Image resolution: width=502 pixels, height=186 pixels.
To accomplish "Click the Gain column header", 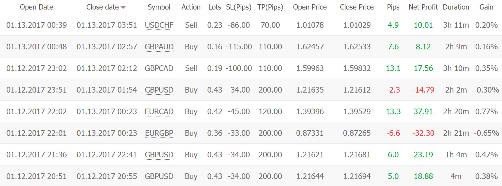I will click(486, 7).
